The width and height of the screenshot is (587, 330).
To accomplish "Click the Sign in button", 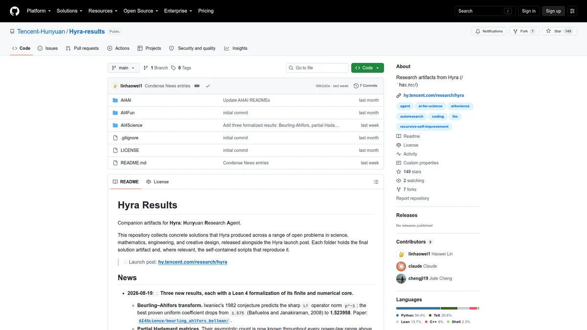I will click(x=529, y=11).
